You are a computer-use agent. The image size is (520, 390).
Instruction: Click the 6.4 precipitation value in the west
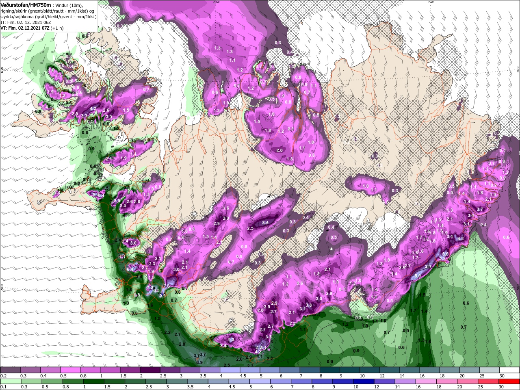pos(130,269)
